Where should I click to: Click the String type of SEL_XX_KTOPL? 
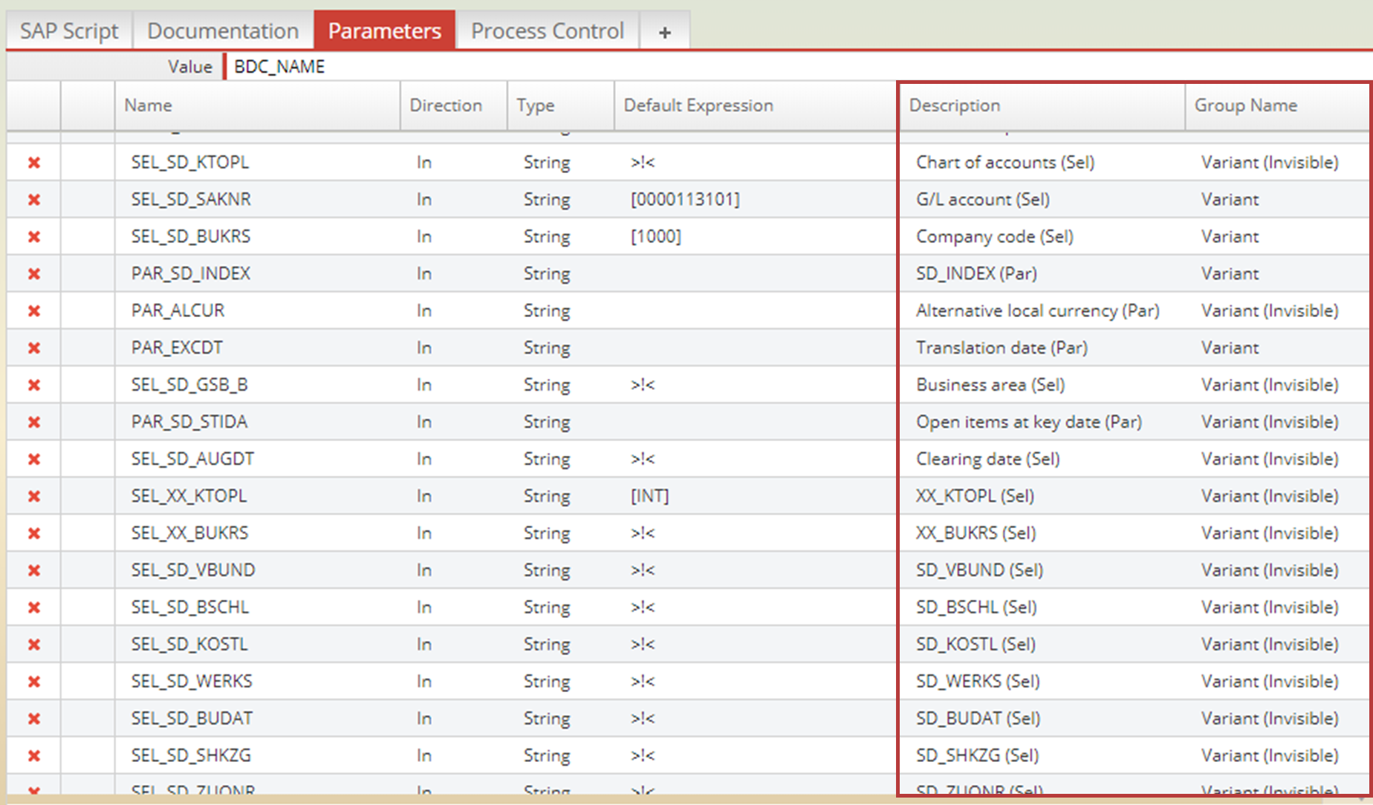[x=547, y=497]
